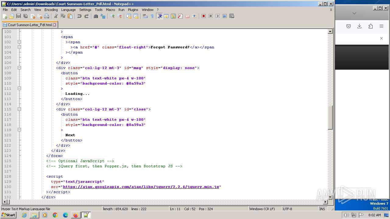Toggle file monitoring eye icon
This screenshot has width=390, height=219.
(194, 16)
